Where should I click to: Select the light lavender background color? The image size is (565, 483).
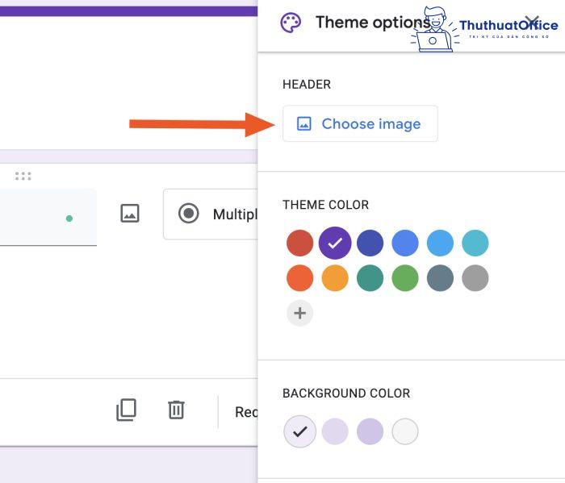(x=335, y=431)
